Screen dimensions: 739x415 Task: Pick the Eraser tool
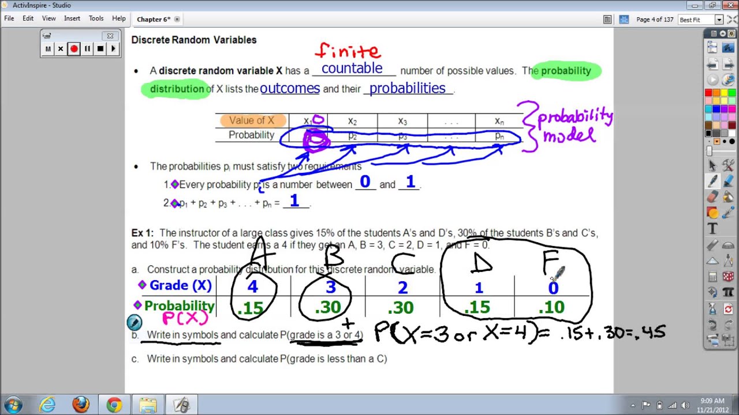pos(712,197)
